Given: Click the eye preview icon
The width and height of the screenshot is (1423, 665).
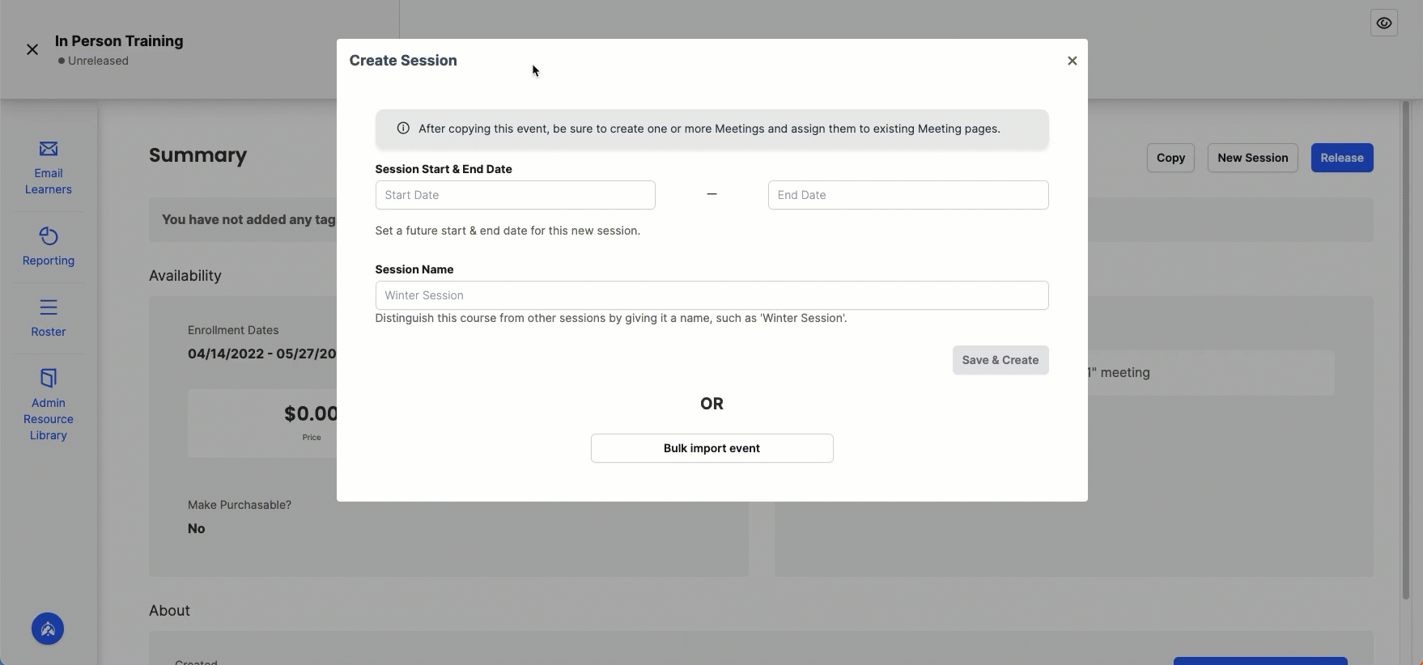Looking at the screenshot, I should pyautogui.click(x=1384, y=23).
